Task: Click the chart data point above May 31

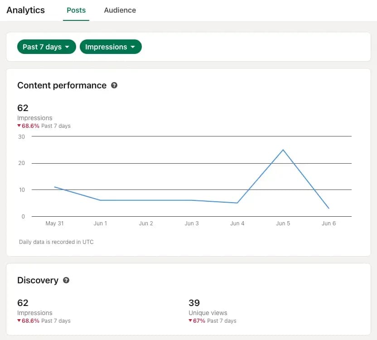Action: tap(55, 187)
